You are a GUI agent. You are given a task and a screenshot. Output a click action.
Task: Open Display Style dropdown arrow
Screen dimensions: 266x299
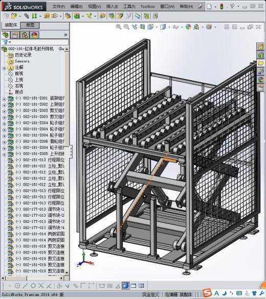(x=169, y=27)
